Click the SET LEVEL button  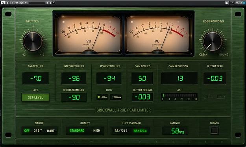pyautogui.click(x=35, y=97)
